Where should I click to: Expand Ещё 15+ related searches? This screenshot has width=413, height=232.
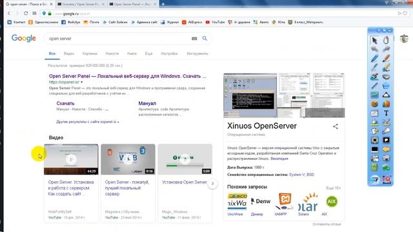[333, 188]
